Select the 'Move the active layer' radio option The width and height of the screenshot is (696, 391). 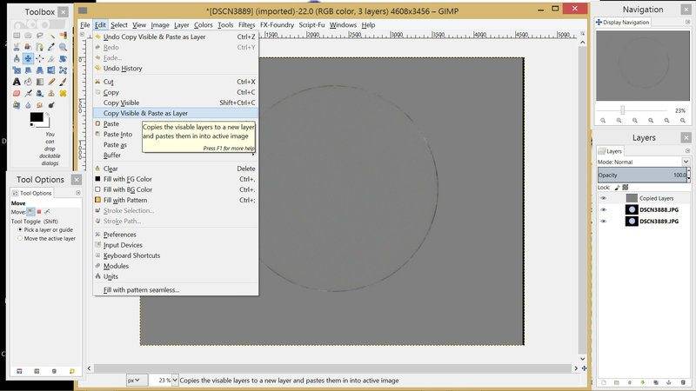pos(21,238)
